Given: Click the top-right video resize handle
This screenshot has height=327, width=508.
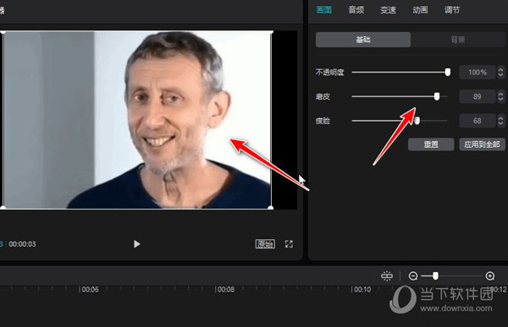Looking at the screenshot, I should click(x=271, y=32).
